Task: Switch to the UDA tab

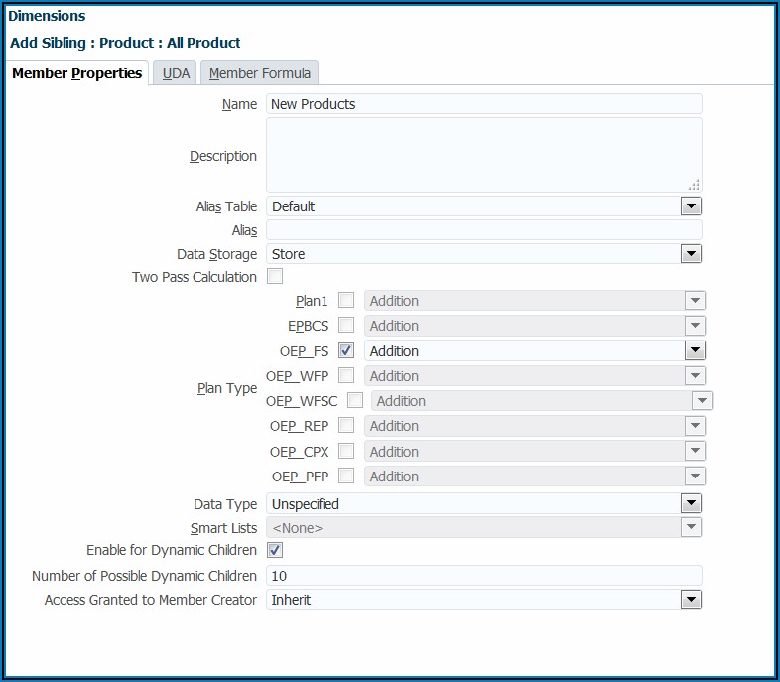Action: coord(176,73)
